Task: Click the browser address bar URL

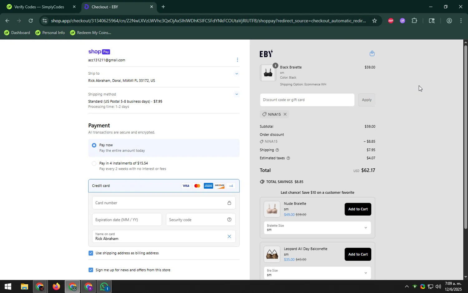Action: [208, 21]
